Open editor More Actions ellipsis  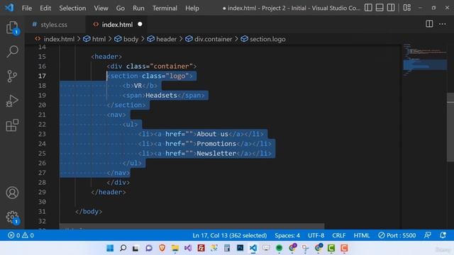click(443, 24)
